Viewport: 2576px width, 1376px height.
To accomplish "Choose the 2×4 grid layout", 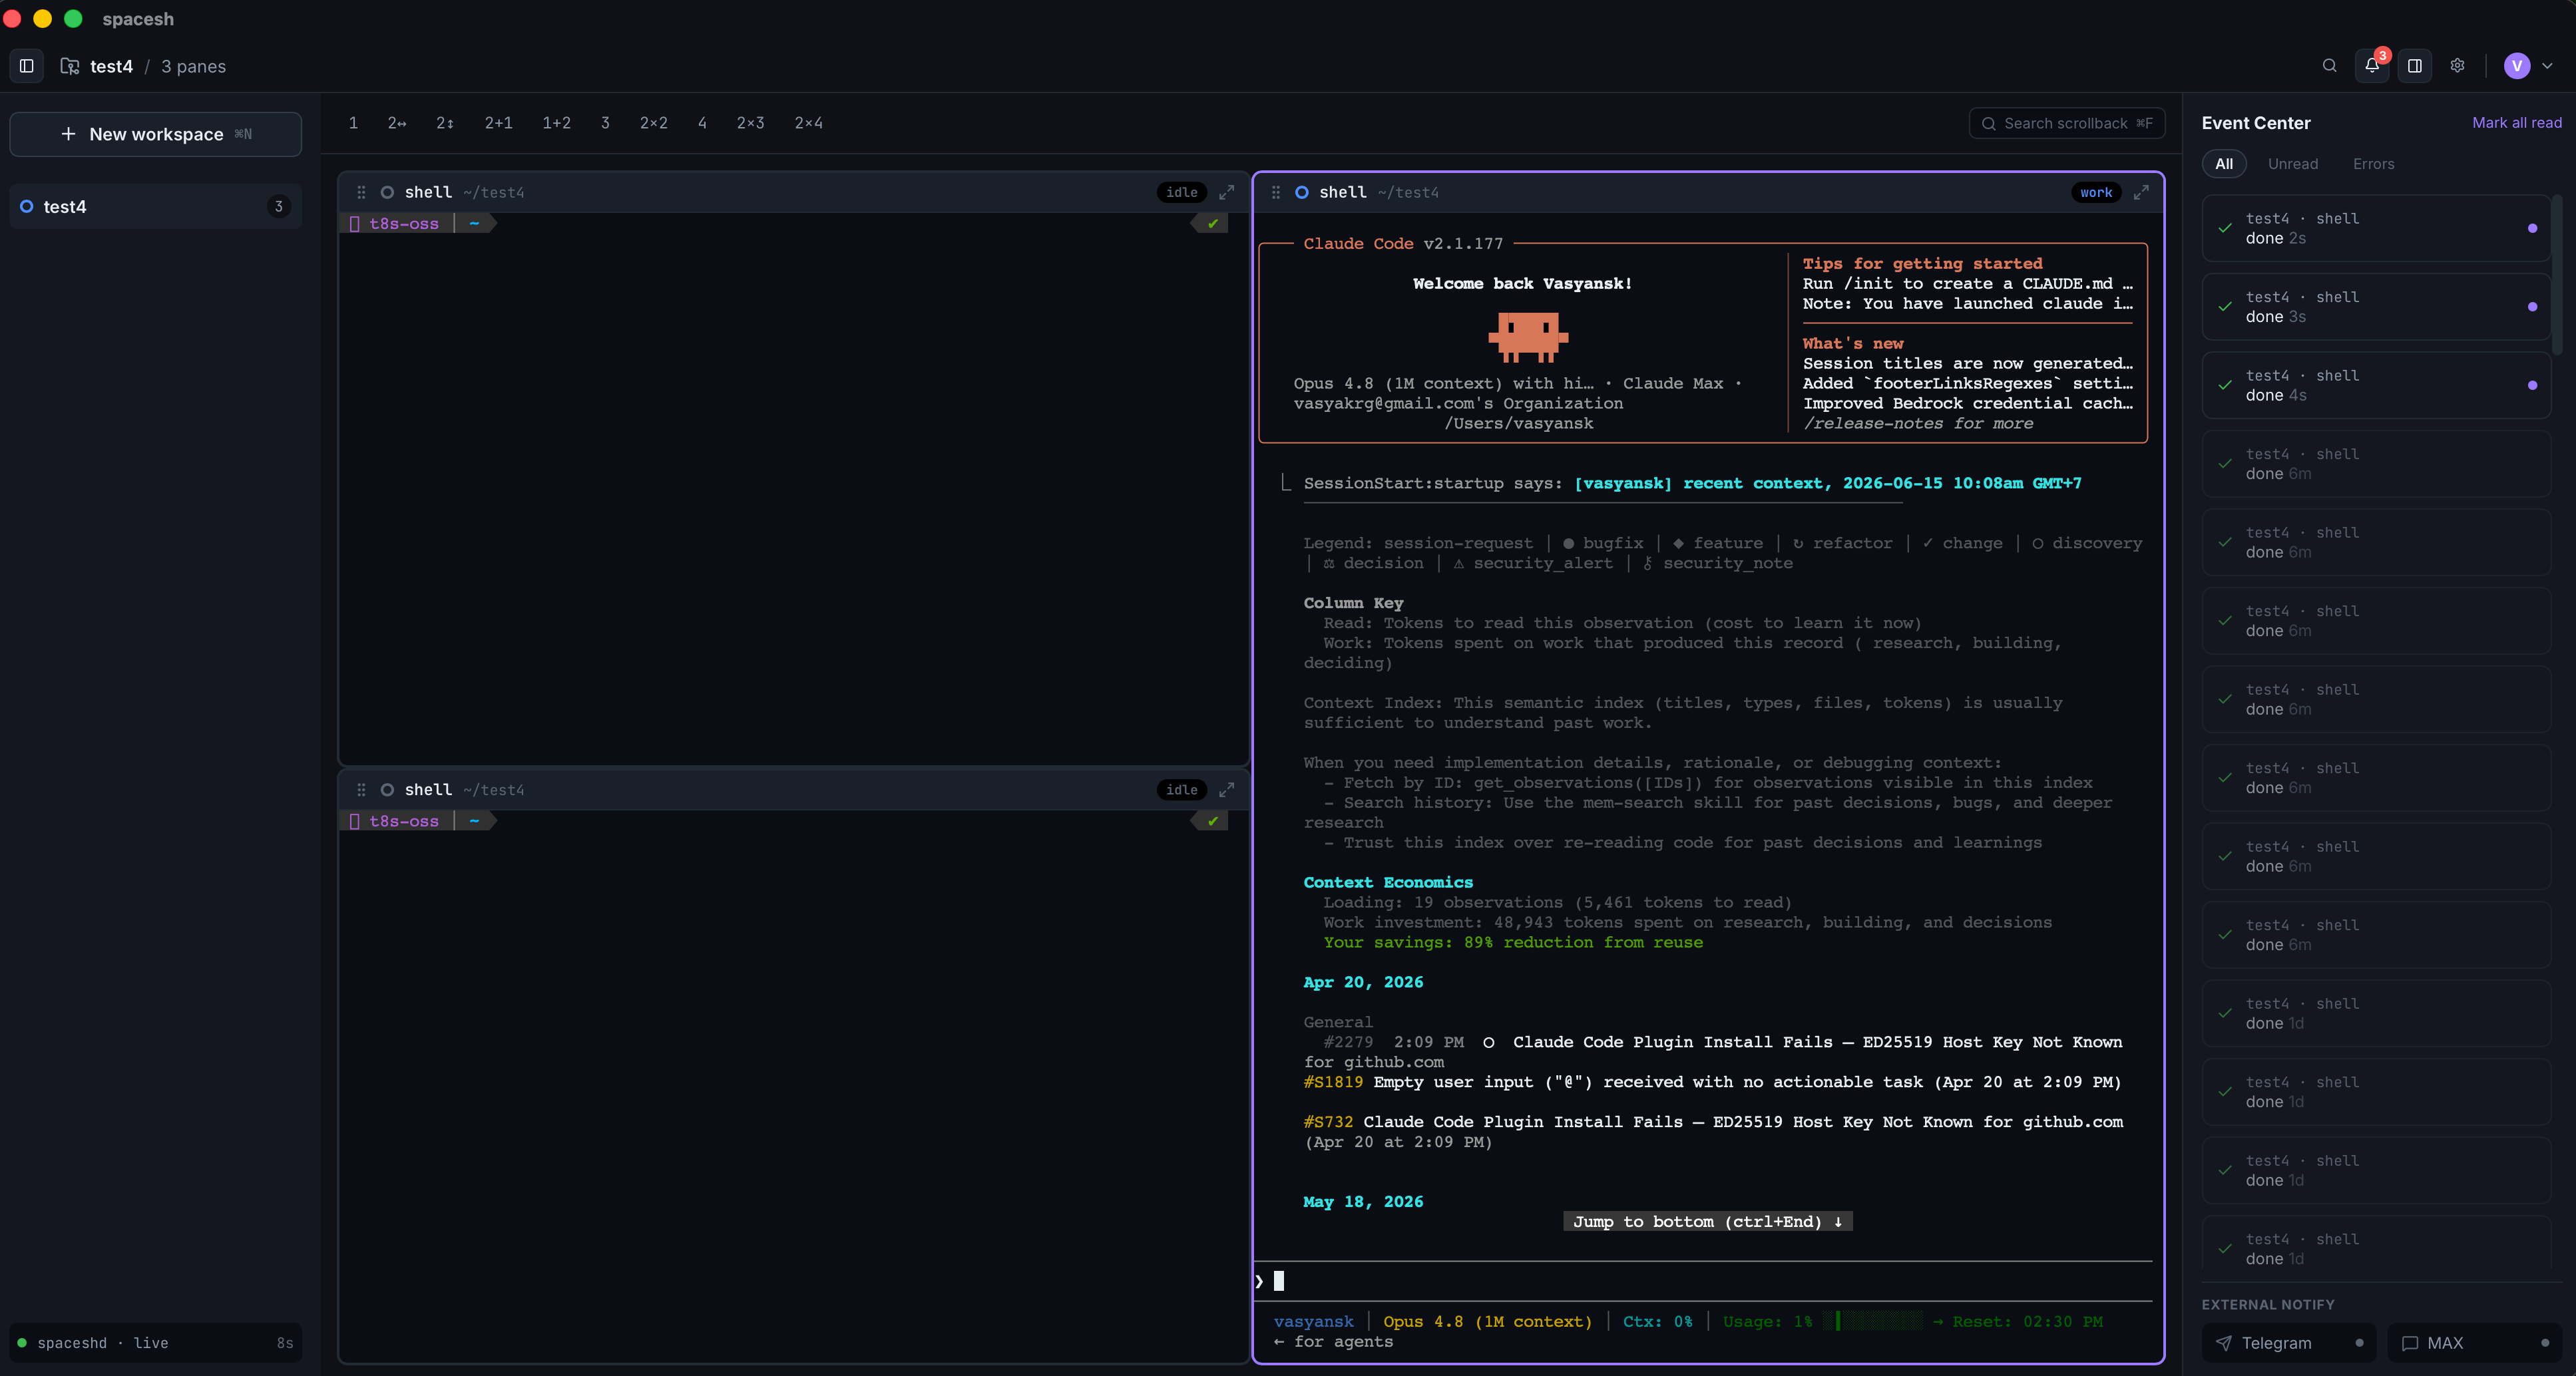I will (x=808, y=123).
